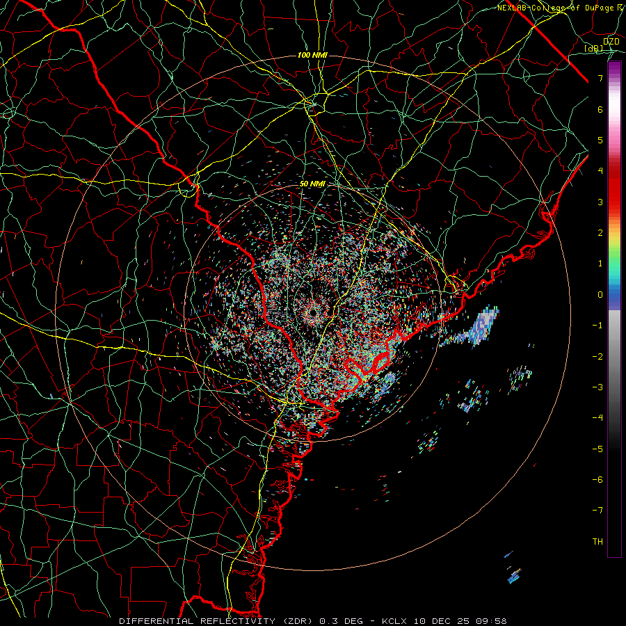Click the "0.3 DEG" elevation text
Image resolution: width=626 pixels, height=626 pixels.
[342, 621]
